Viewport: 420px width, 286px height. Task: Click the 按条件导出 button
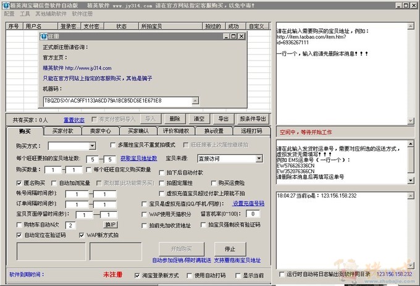pos(253,119)
